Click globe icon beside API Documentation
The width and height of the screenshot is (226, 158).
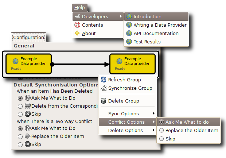click(x=129, y=33)
